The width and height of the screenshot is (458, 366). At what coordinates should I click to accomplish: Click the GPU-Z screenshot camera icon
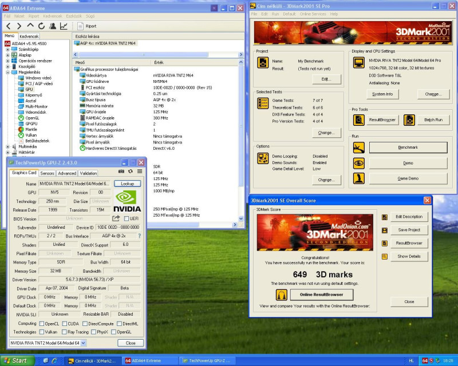click(x=121, y=172)
